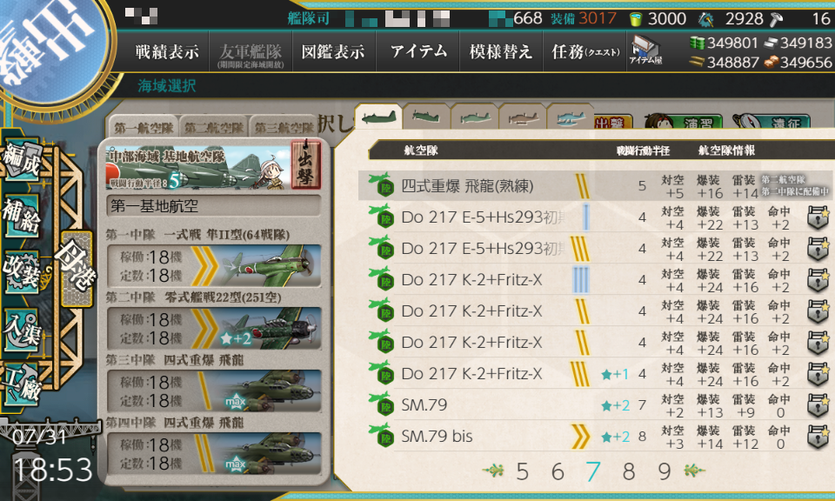Open the 補給 resupply side icon
This screenshot has width=835, height=501.
pyautogui.click(x=21, y=216)
